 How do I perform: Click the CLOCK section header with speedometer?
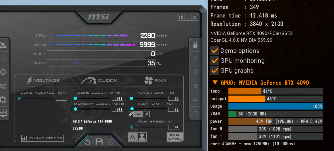[x=99, y=80]
